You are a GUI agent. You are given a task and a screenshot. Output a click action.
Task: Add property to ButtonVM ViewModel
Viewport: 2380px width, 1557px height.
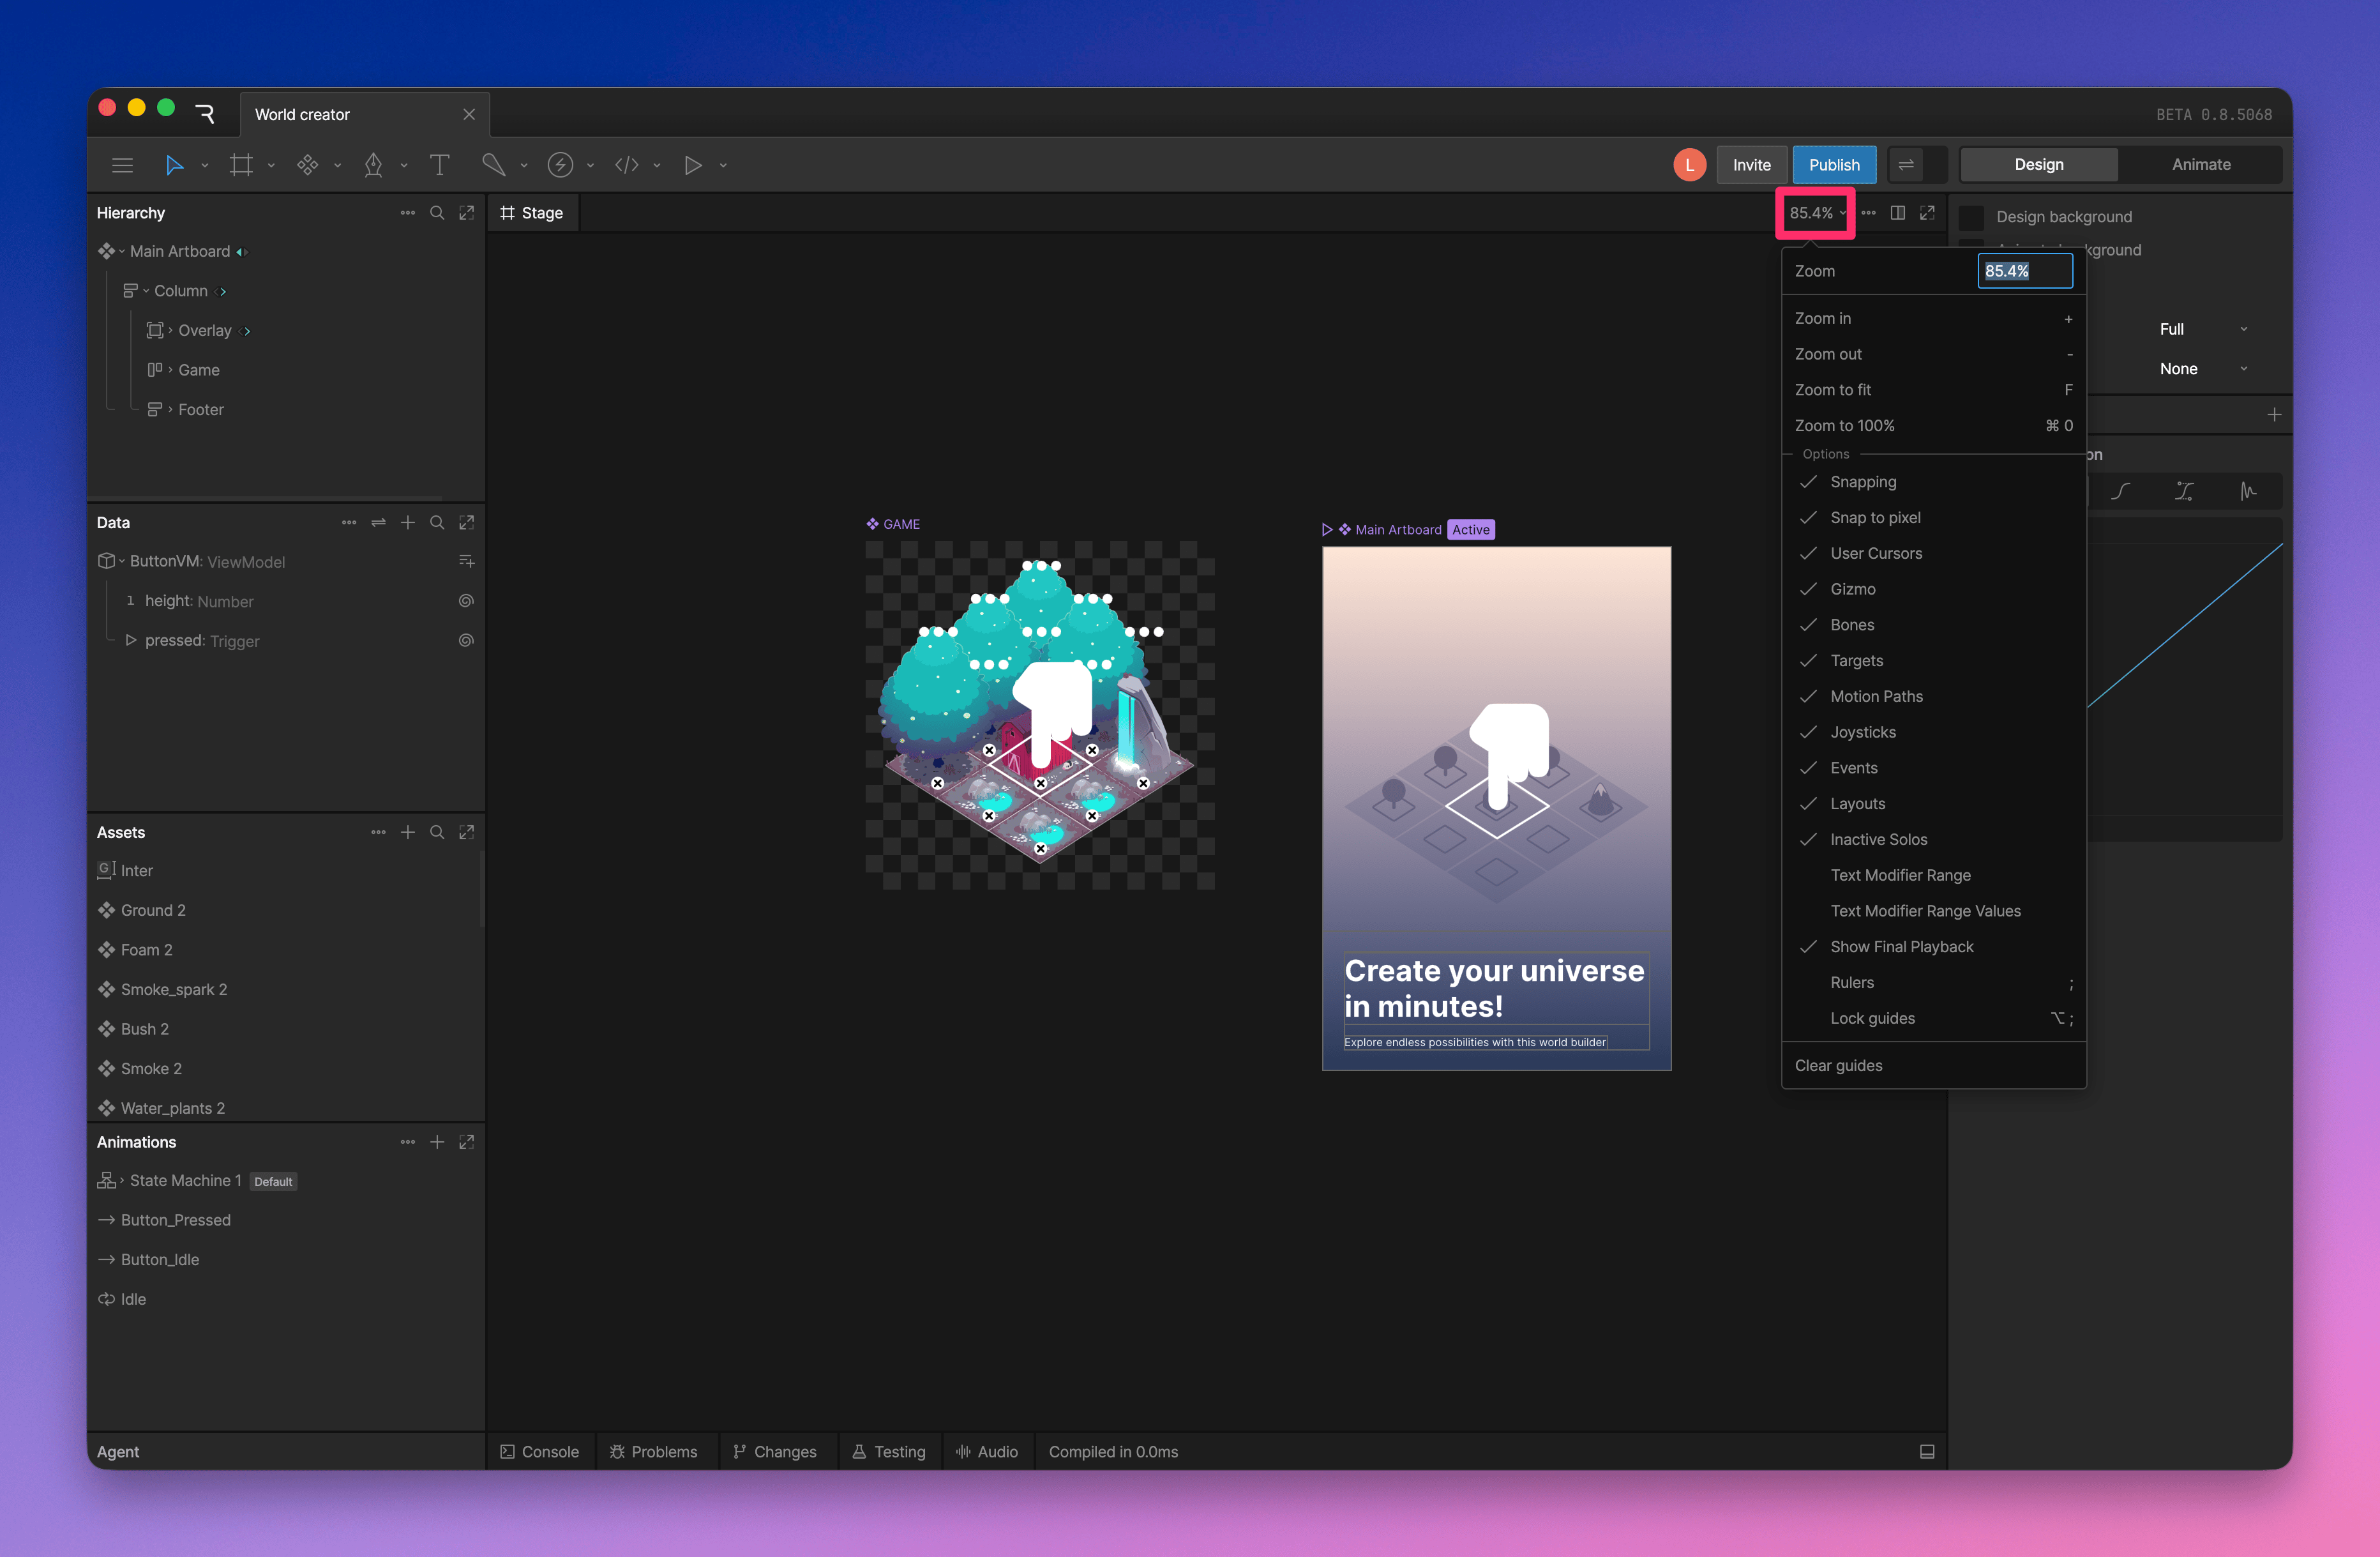point(466,561)
